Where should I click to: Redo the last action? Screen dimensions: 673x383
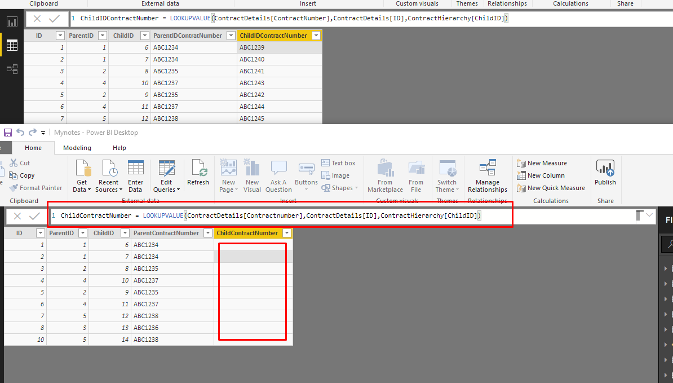[33, 132]
